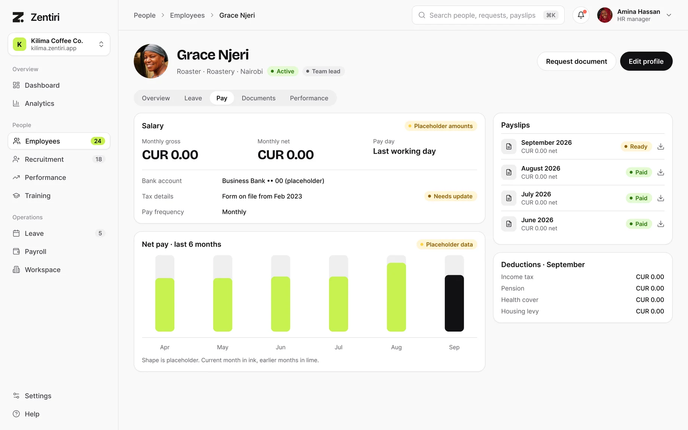Image resolution: width=688 pixels, height=430 pixels.
Task: Download the September 2026 payslip
Action: [x=661, y=147]
